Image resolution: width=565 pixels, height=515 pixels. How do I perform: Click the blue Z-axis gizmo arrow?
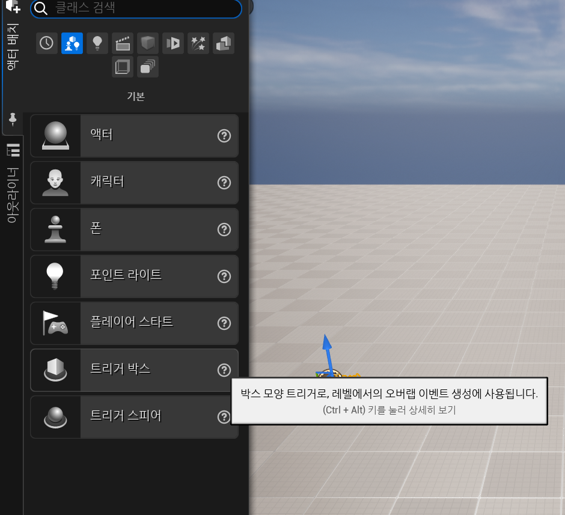[x=328, y=355]
